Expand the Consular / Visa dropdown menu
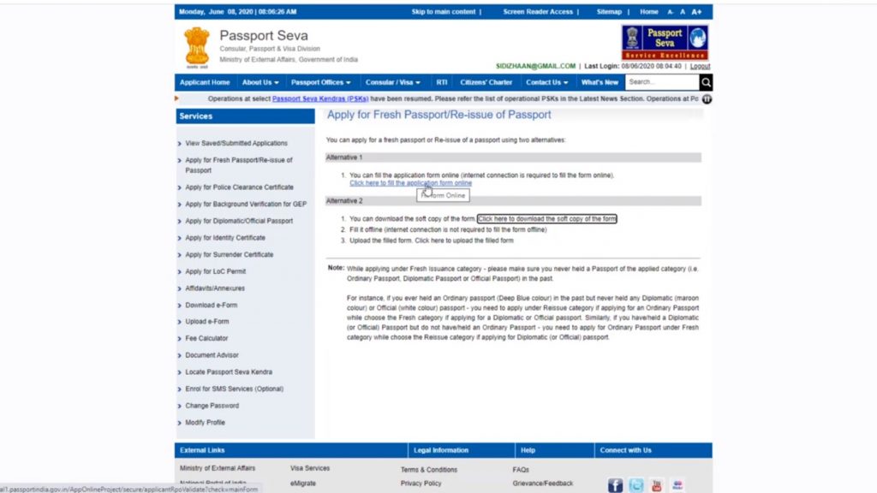Viewport: 877px width, 493px height. pyautogui.click(x=392, y=82)
